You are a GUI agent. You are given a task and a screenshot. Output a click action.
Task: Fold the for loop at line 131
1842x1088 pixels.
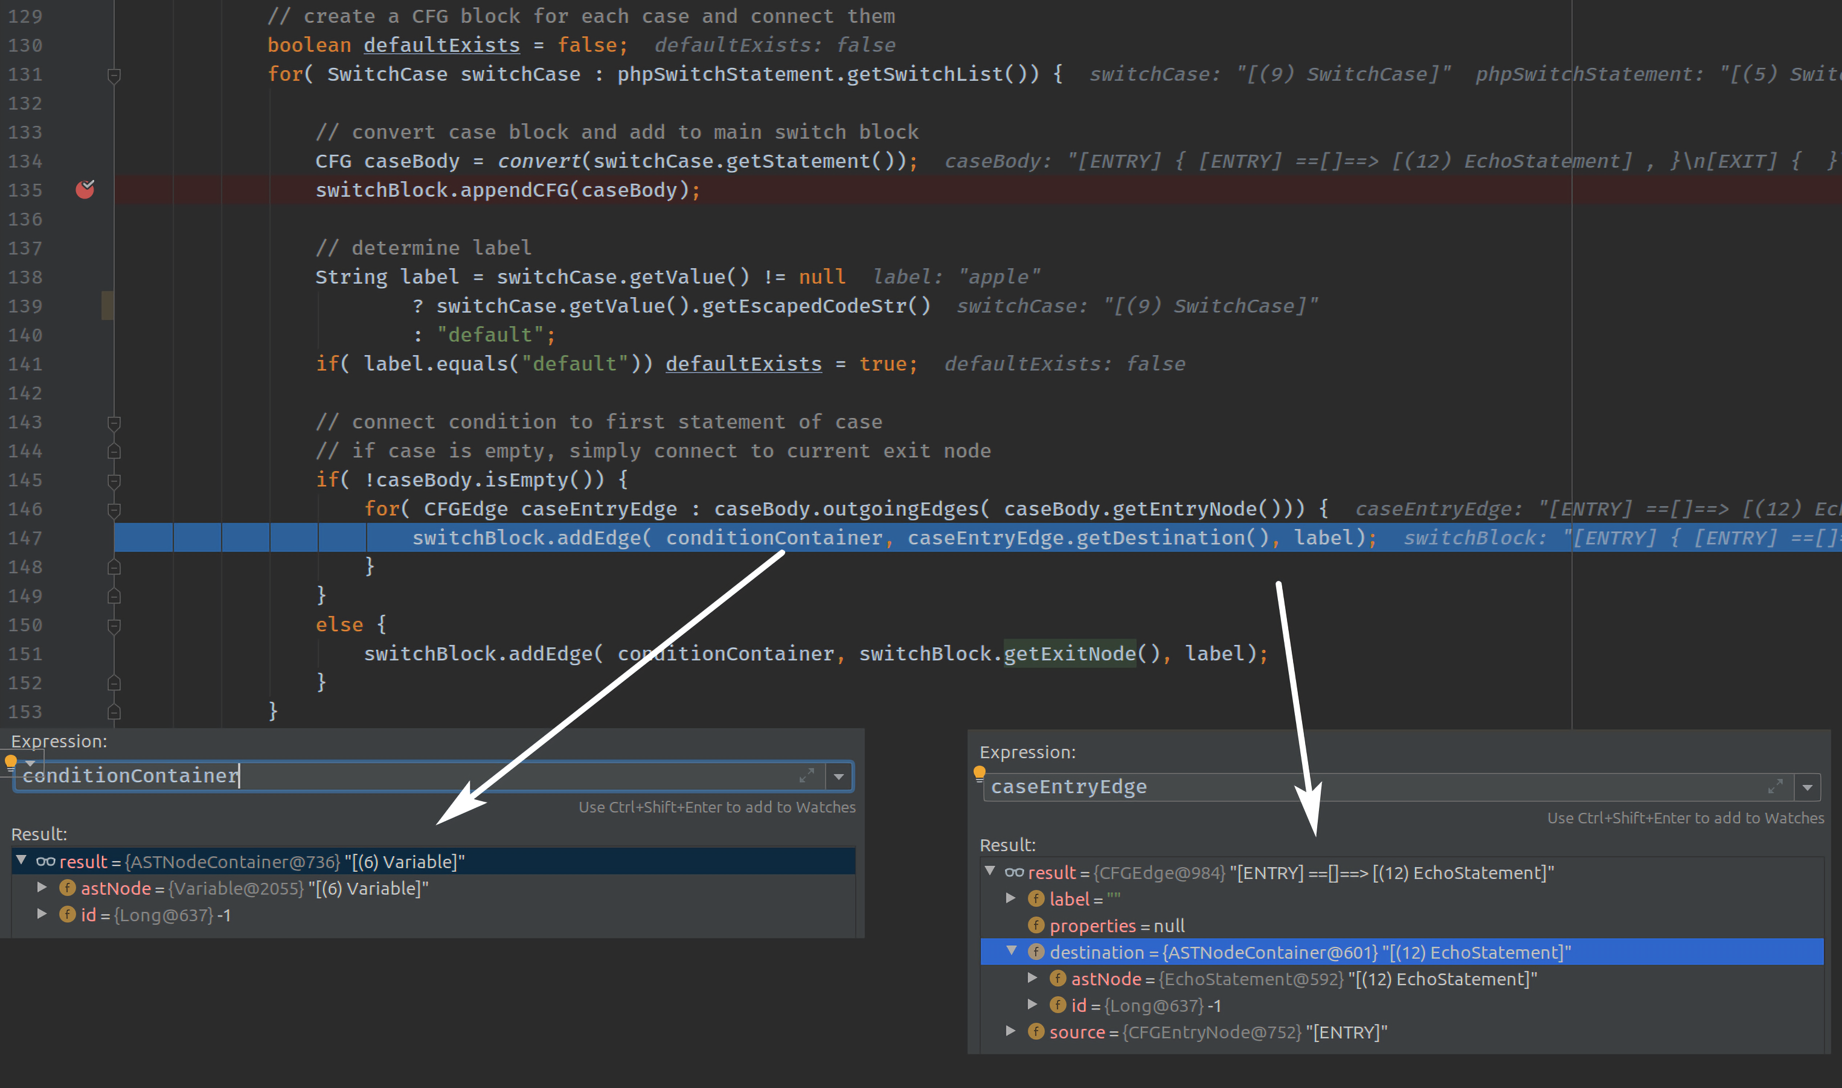114,75
